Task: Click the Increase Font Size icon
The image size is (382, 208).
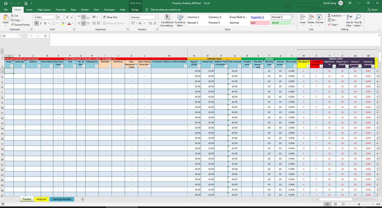Action: point(67,17)
